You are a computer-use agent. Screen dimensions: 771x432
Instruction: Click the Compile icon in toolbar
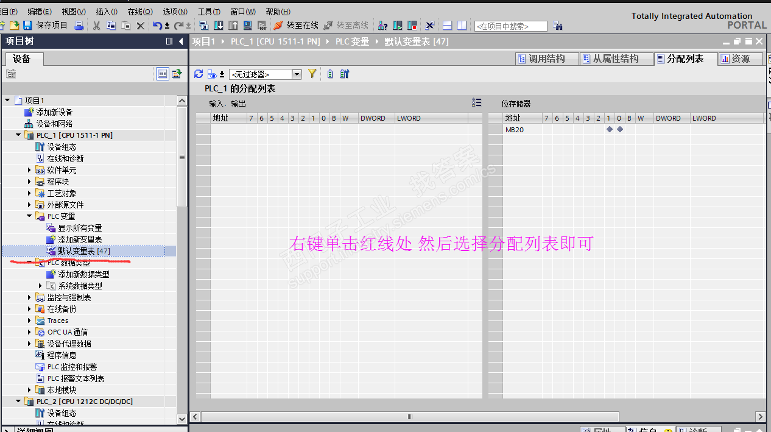click(204, 26)
